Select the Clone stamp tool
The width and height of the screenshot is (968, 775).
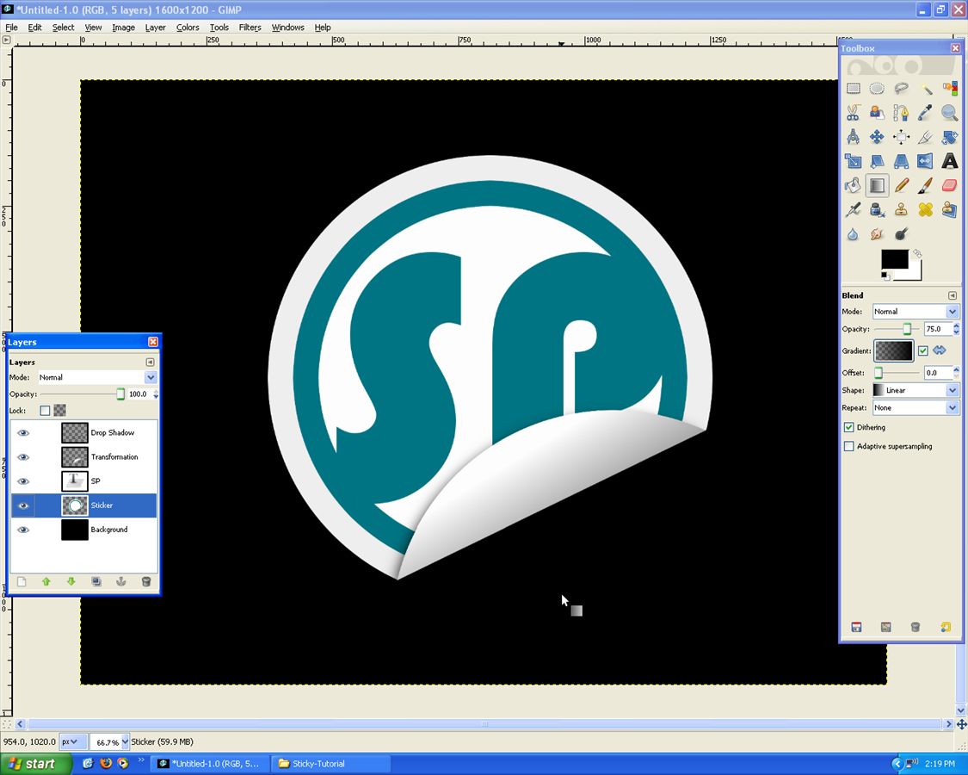point(902,210)
